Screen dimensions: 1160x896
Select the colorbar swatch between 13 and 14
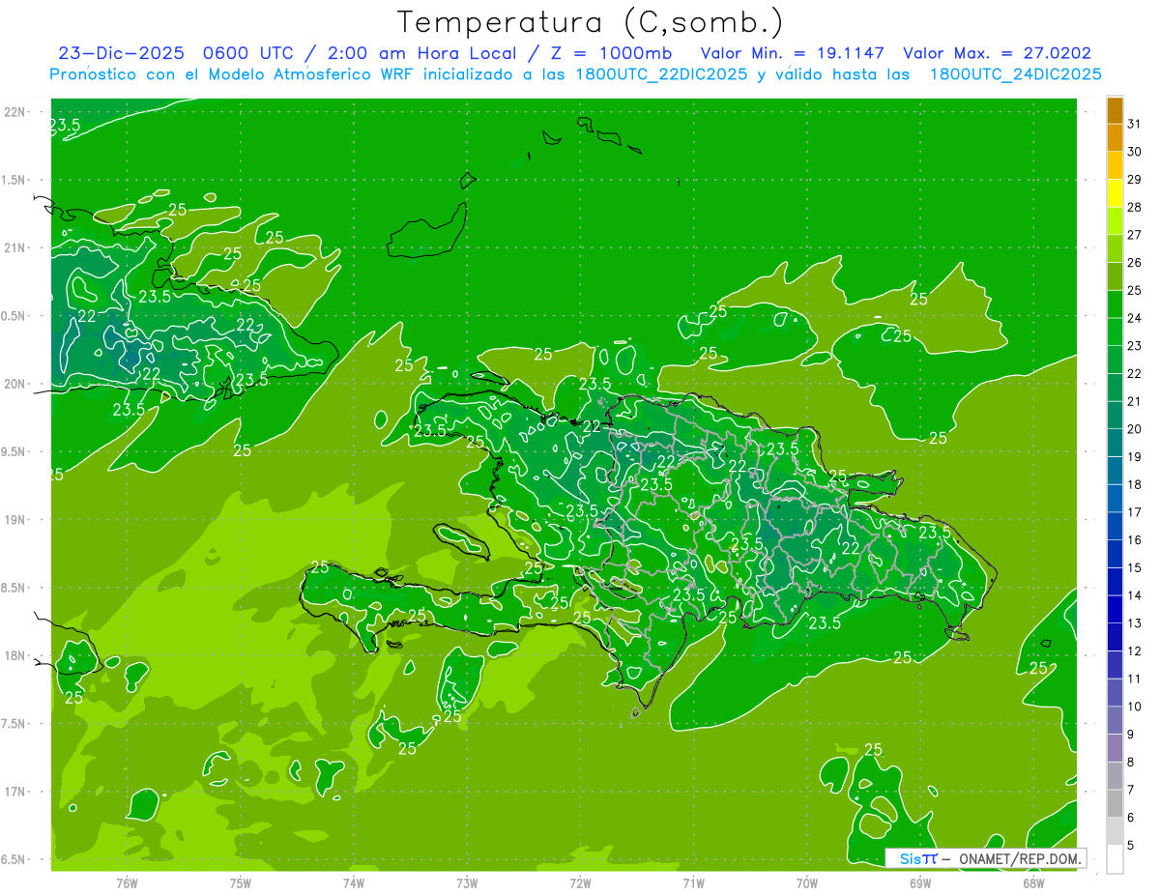coord(1115,609)
